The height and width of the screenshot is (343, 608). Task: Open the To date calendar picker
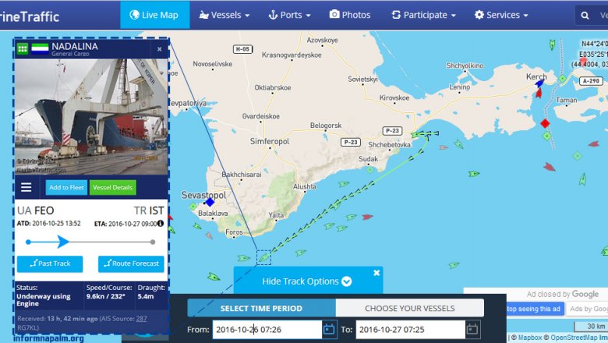472,330
